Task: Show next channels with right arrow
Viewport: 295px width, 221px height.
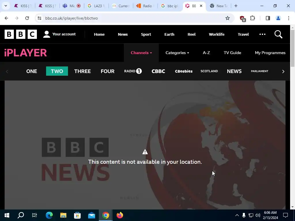Action: pos(283,71)
